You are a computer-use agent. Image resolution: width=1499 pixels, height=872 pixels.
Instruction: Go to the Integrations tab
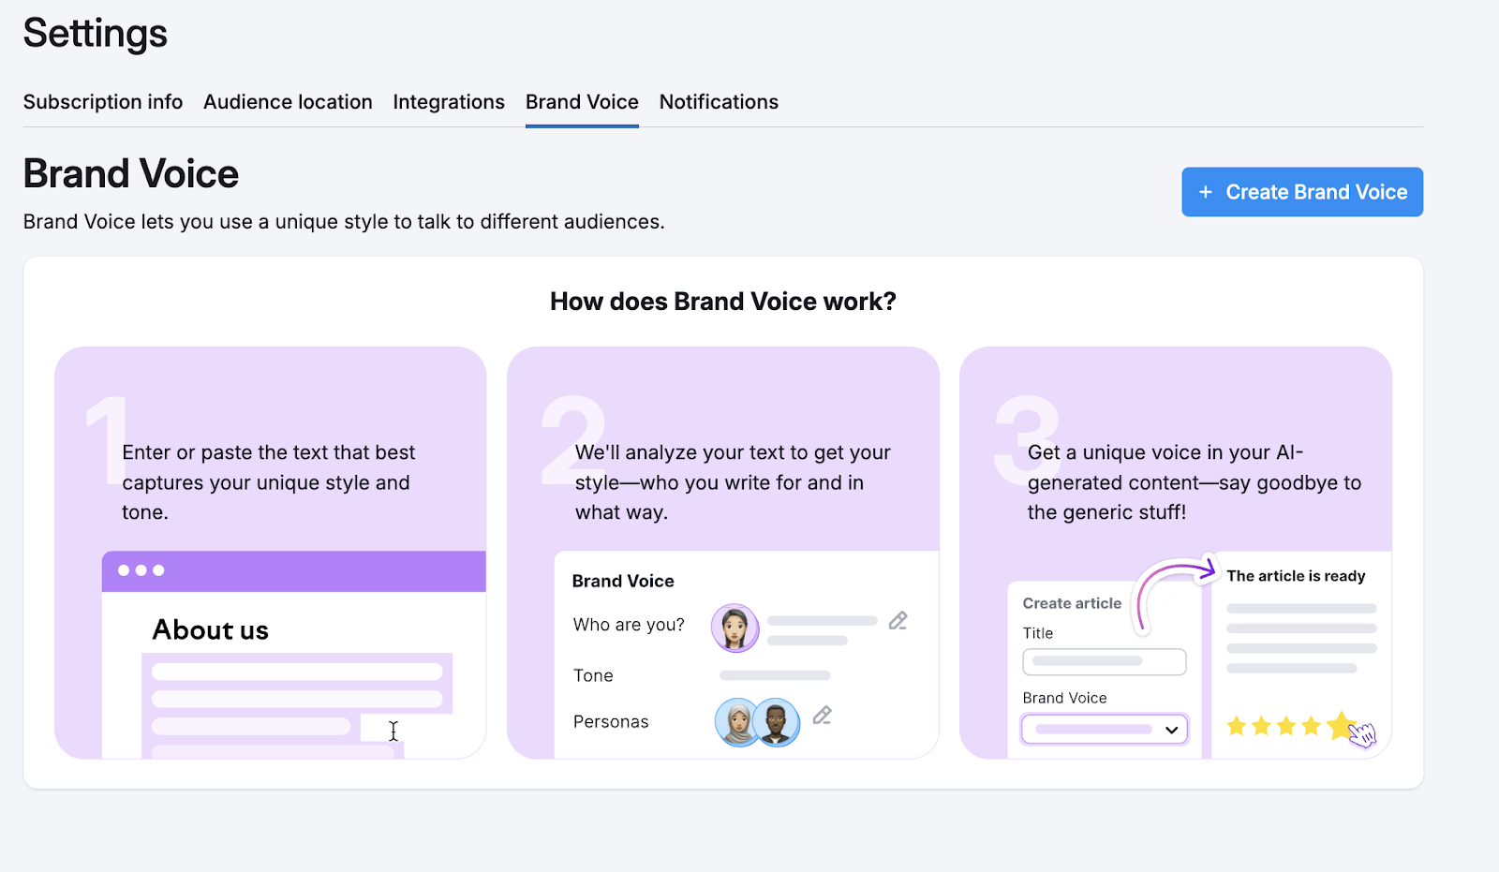click(449, 102)
